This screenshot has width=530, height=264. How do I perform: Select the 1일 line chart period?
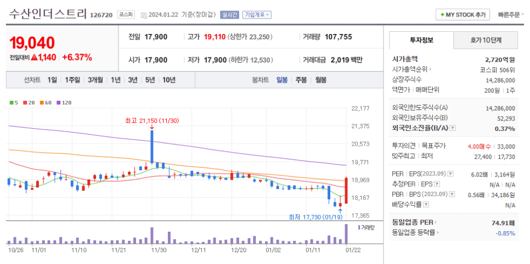tap(52, 80)
